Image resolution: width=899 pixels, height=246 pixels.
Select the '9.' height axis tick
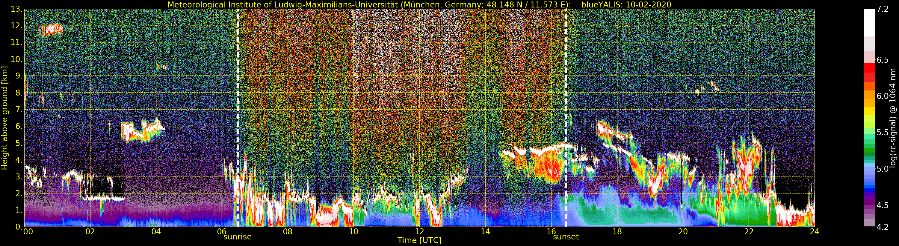18,76
